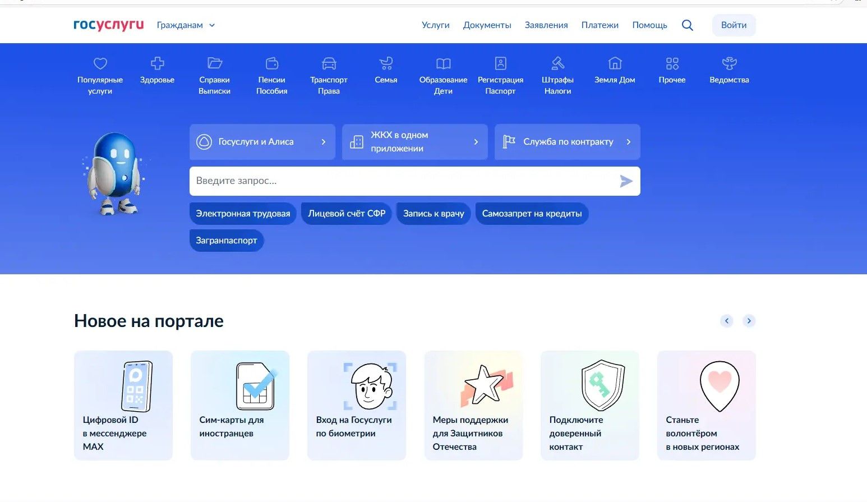Open Штрафы Налоги gavel icon
The width and height of the screenshot is (867, 502).
[558, 63]
